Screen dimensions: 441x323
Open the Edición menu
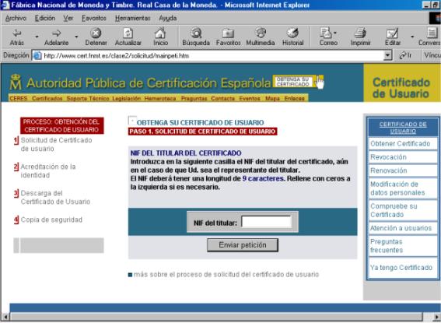(44, 18)
